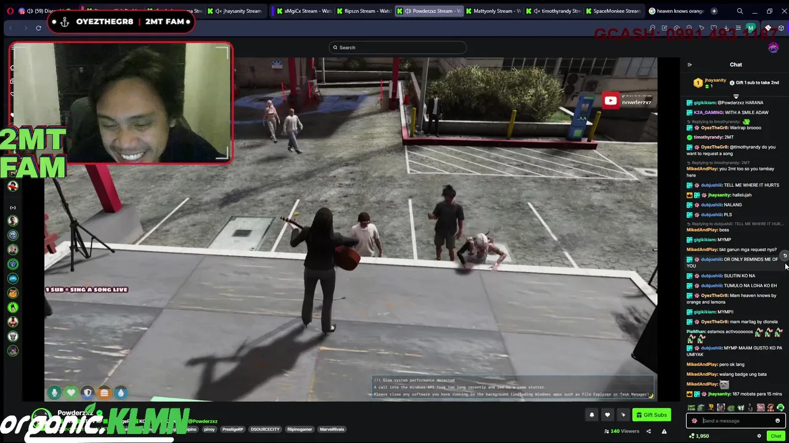Viewport: 789px width, 443px height.
Task: Toggle stream notifications bell
Action: (592, 415)
